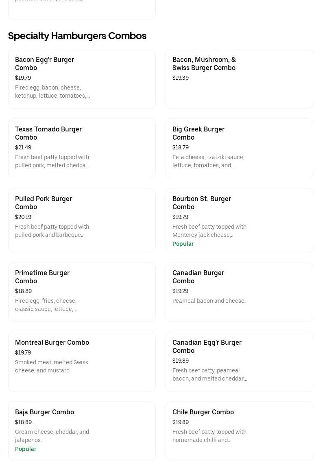Choose the Texas Tornado Burger Combo
This screenshot has height=466, width=327.
pos(48,133)
